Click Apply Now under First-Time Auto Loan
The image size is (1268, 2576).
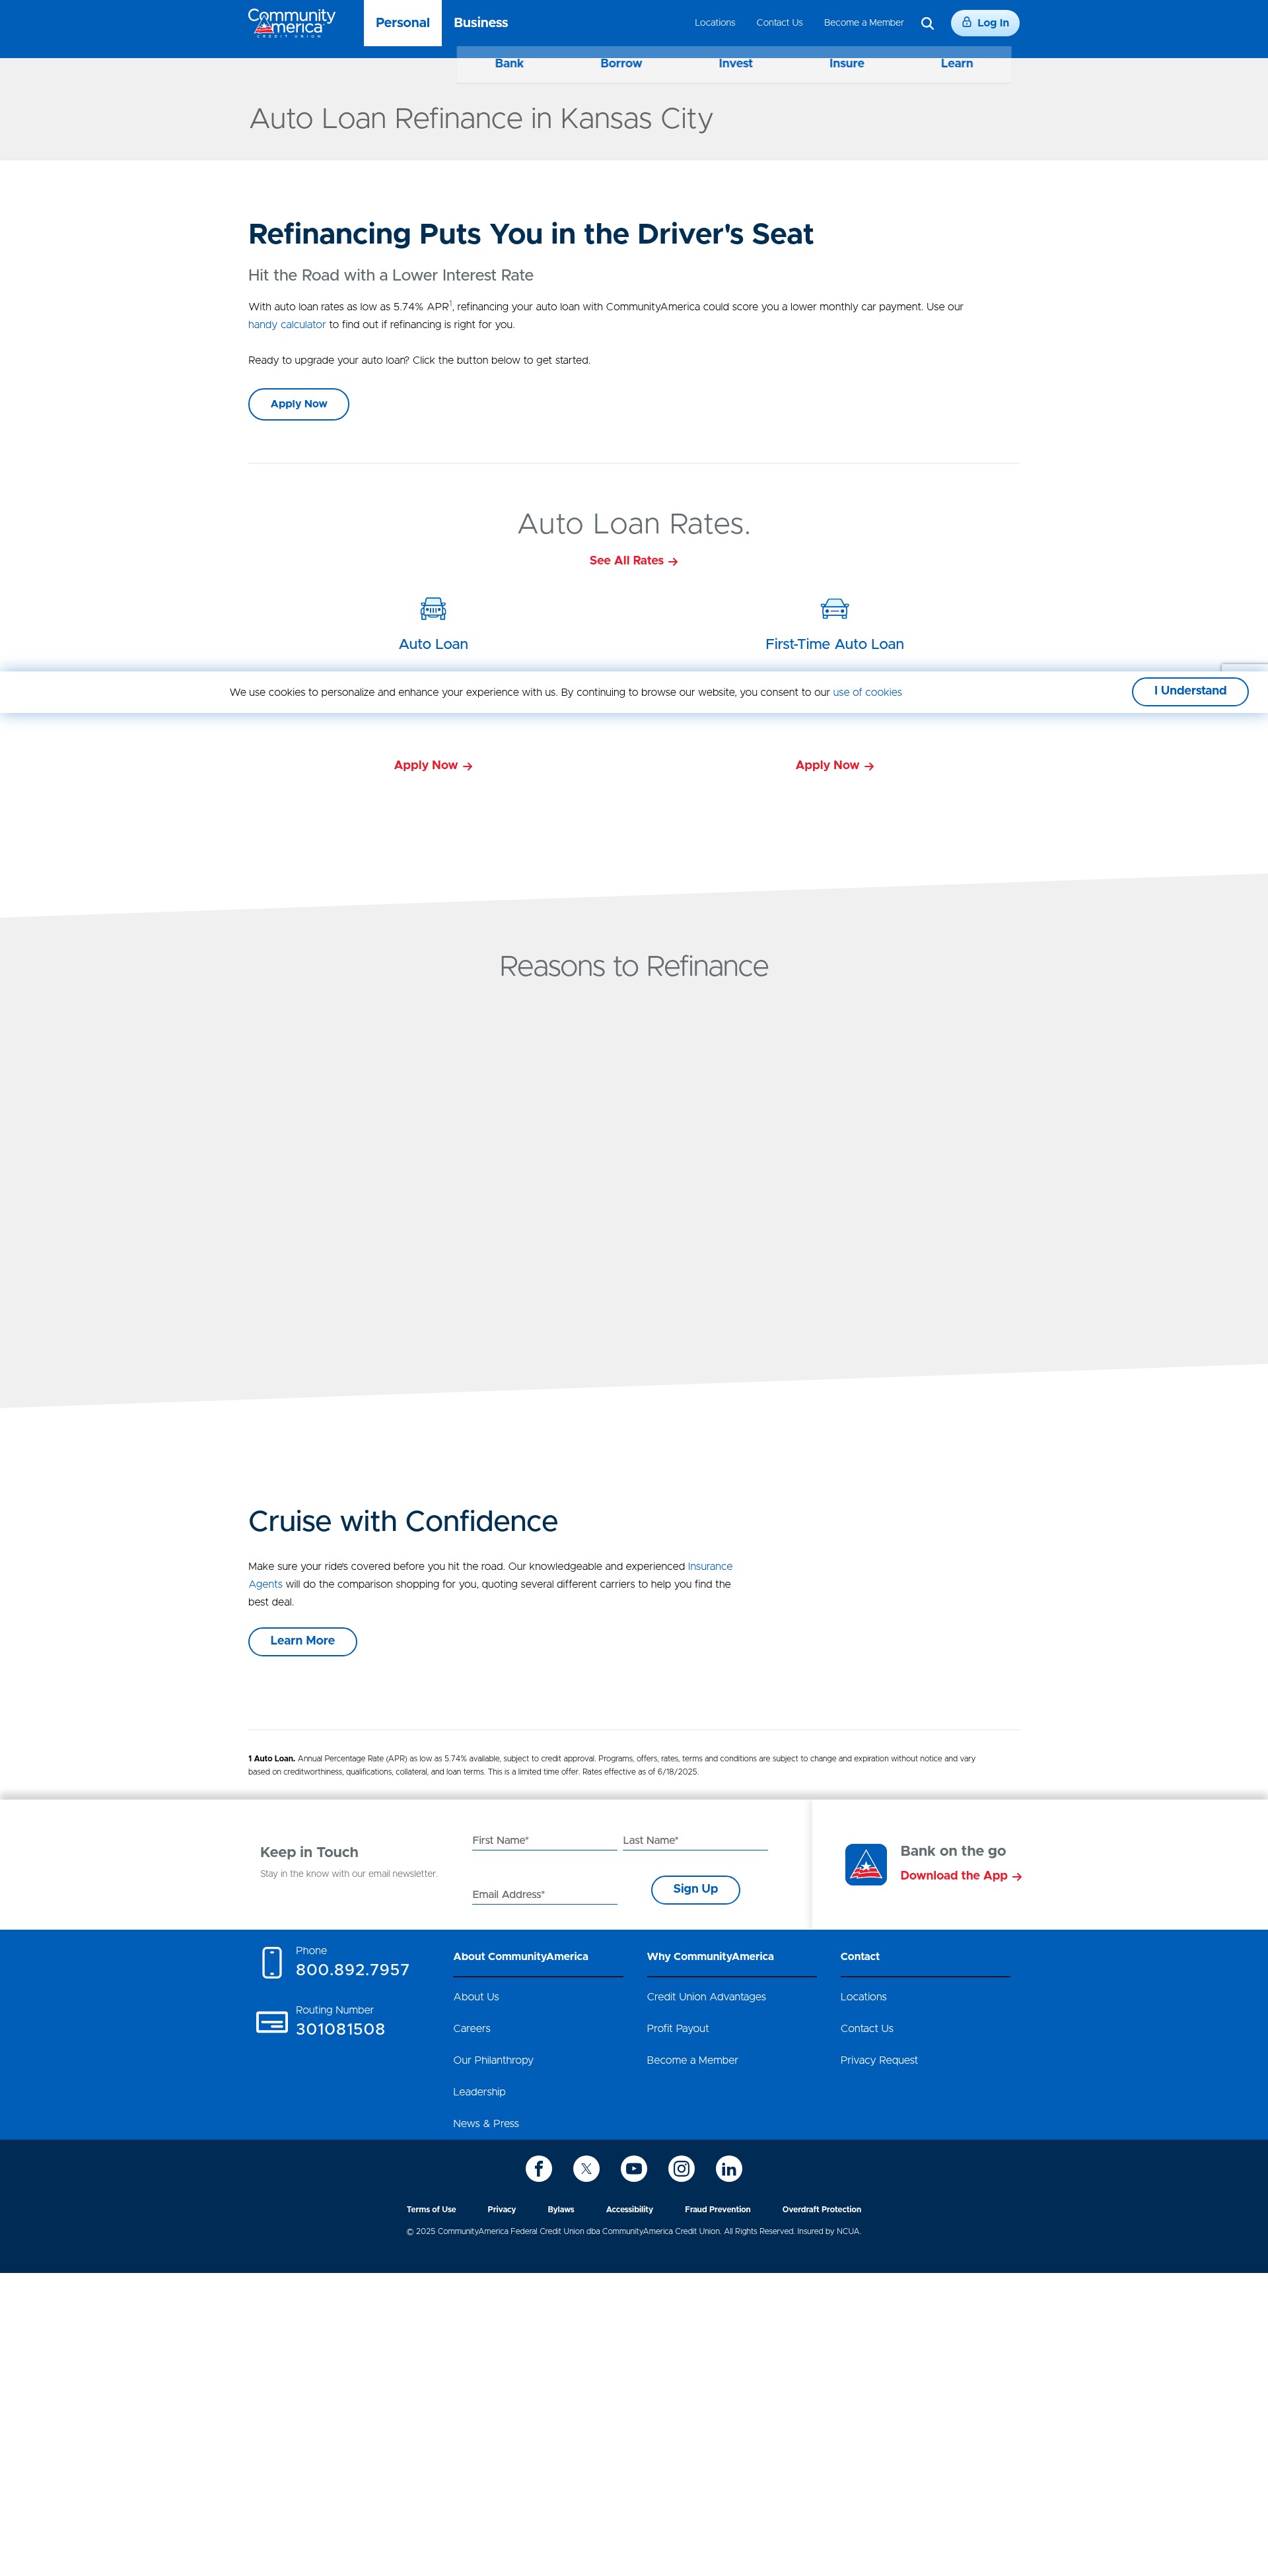click(x=834, y=765)
